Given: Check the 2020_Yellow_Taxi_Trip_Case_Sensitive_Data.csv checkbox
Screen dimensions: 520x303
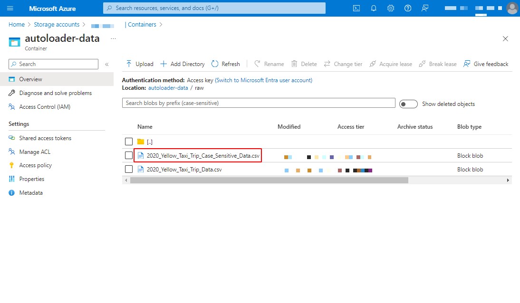Looking at the screenshot, I should pyautogui.click(x=128, y=155).
